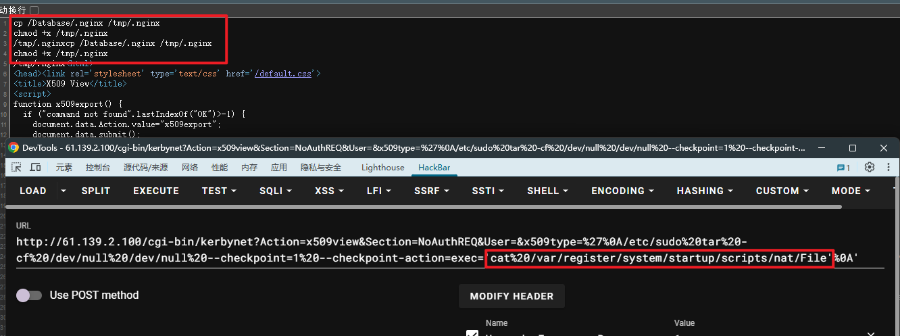Image resolution: width=900 pixels, height=336 pixels.
Task: Toggle the auto line wrap checkbox
Action: tap(34, 10)
